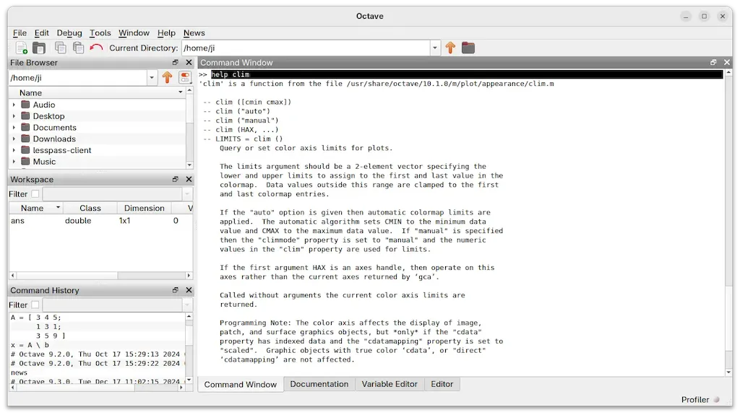The width and height of the screenshot is (740, 415).
Task: Open the File Browser path dropdown
Action: click(x=152, y=77)
